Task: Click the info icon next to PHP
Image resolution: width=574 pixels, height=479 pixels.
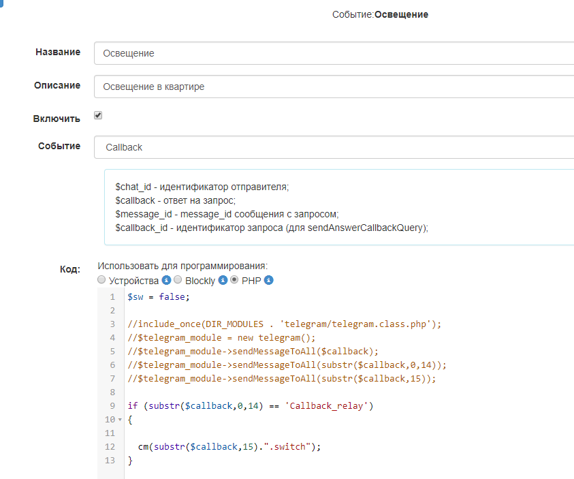Action: pyautogui.click(x=269, y=280)
